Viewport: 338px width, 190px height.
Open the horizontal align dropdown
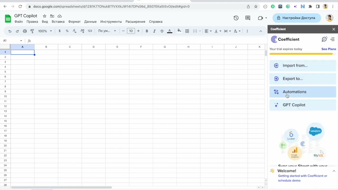pos(208,31)
